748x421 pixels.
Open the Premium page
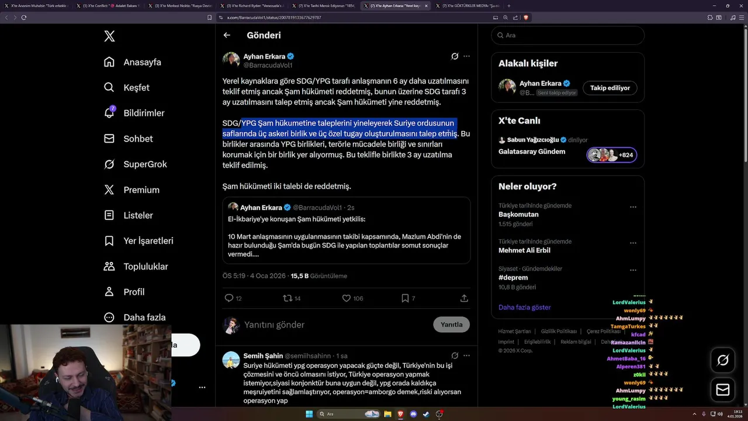click(131, 190)
